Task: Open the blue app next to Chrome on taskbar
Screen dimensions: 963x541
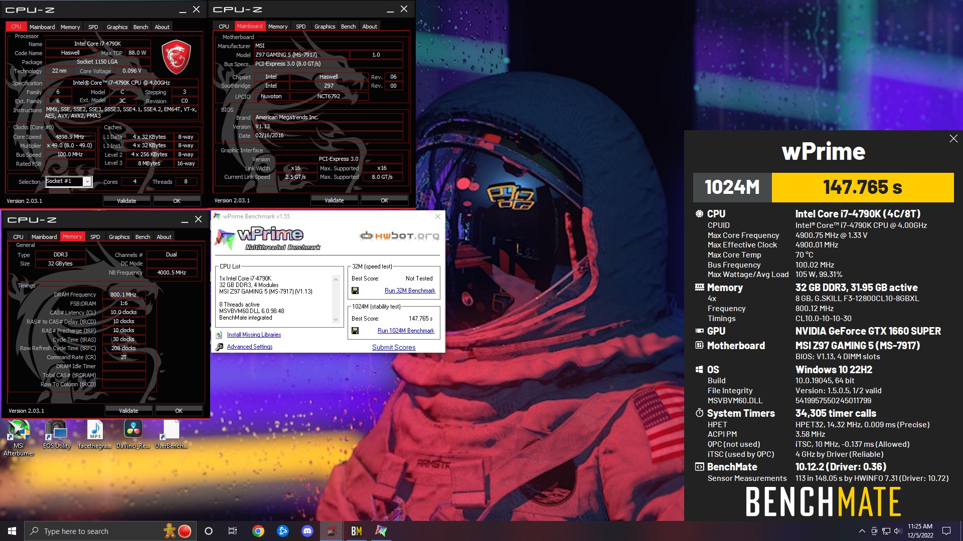Action: coord(283,531)
